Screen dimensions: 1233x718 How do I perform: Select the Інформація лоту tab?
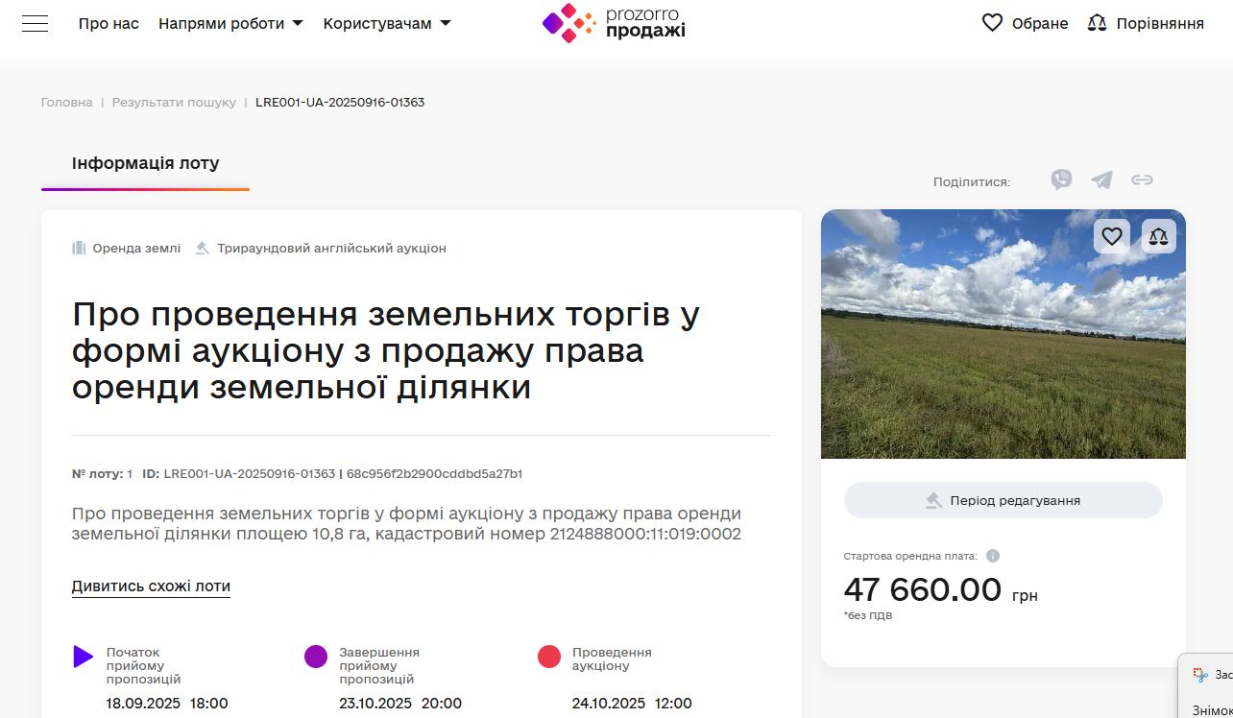tap(145, 163)
